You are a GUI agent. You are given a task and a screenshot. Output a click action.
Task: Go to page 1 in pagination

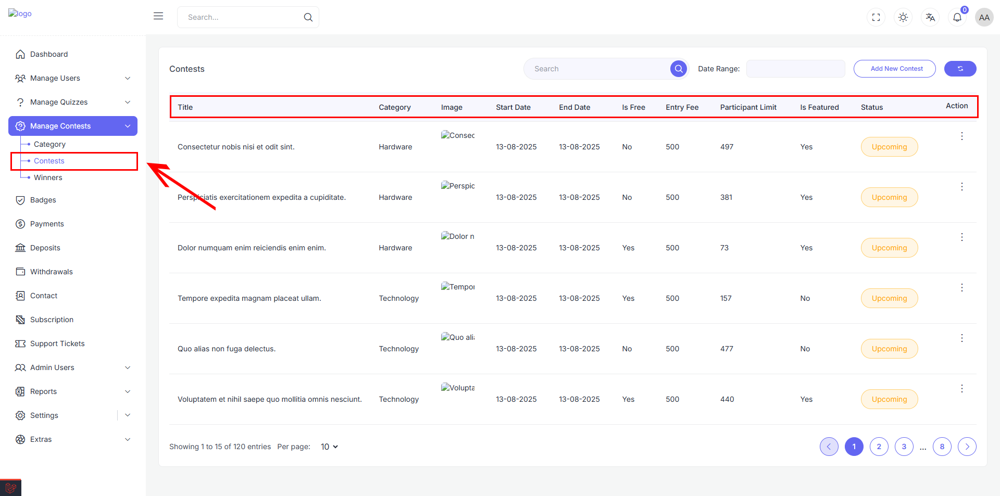point(854,447)
